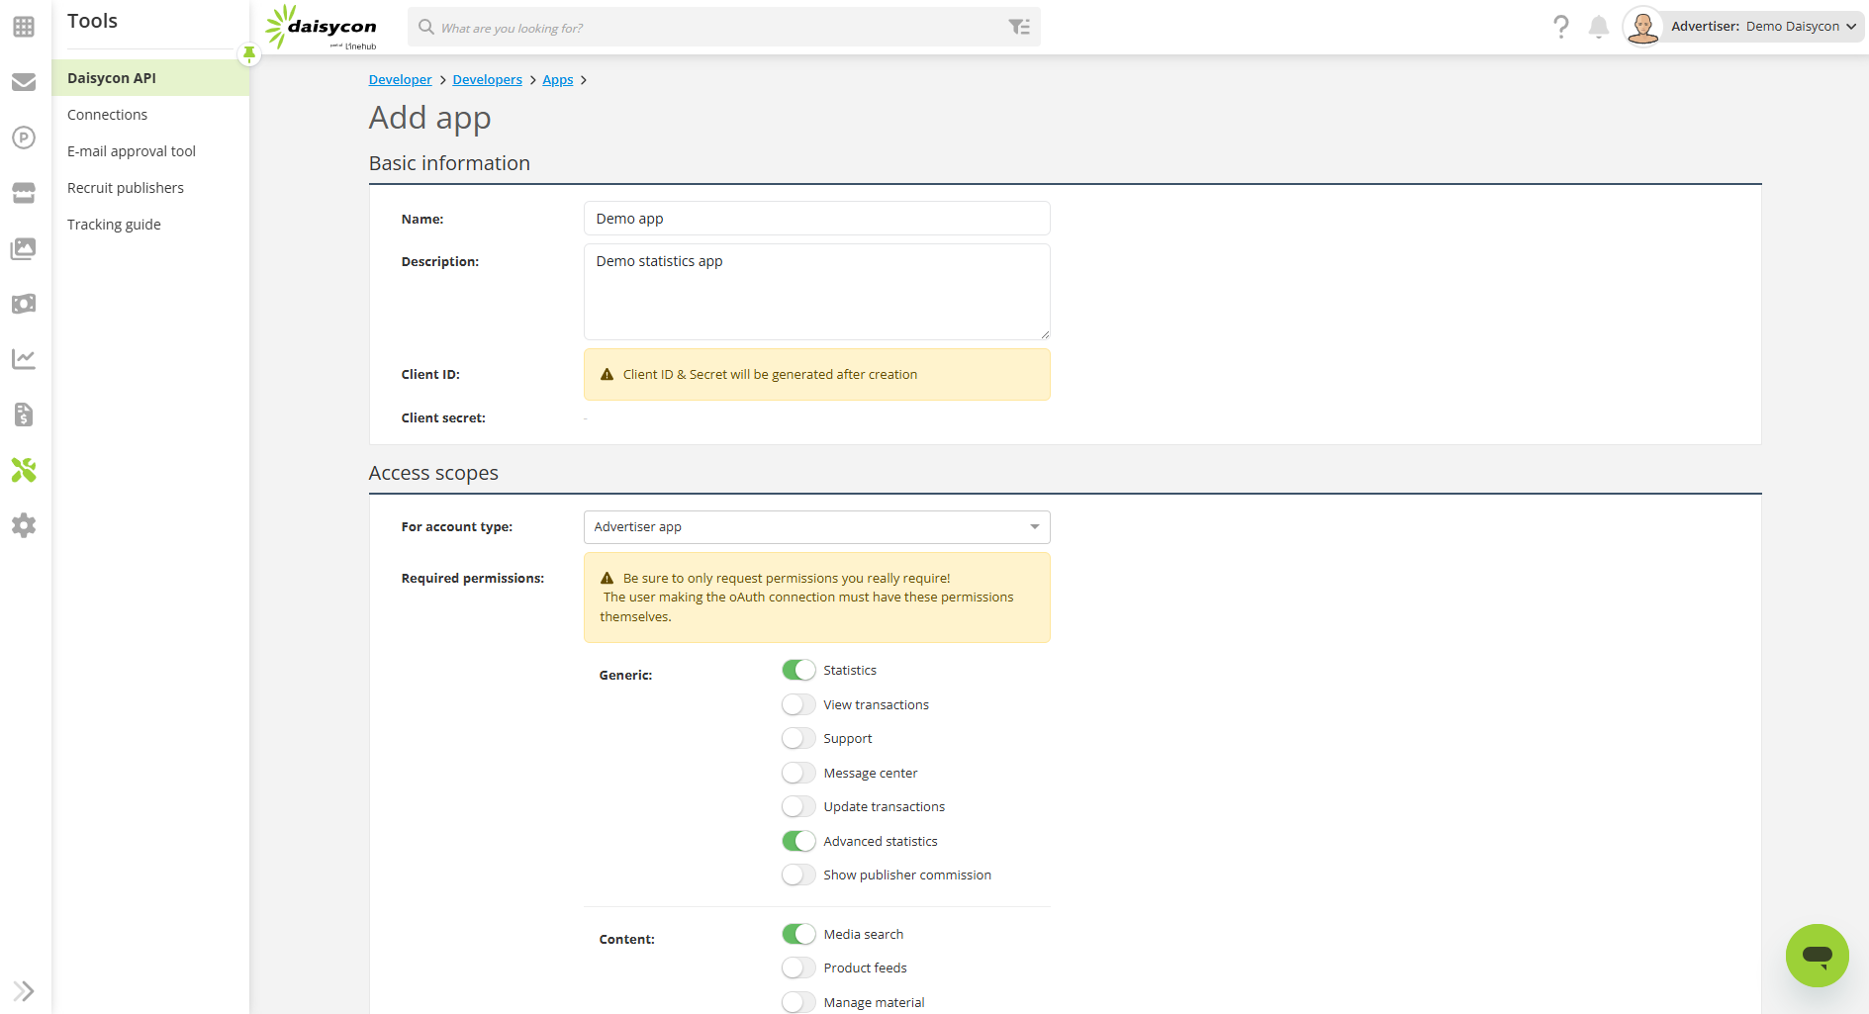Viewport: 1869px width, 1014px height.
Task: Go to Developer breadcrumb link
Action: click(400, 80)
